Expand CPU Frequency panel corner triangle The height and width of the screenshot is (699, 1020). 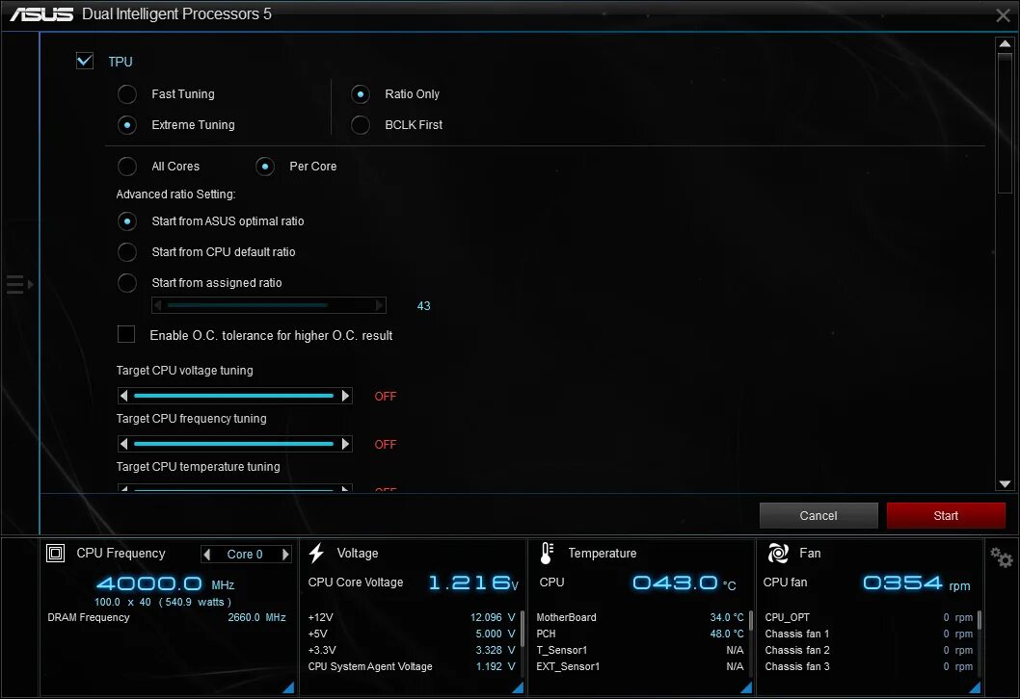pyautogui.click(x=289, y=687)
